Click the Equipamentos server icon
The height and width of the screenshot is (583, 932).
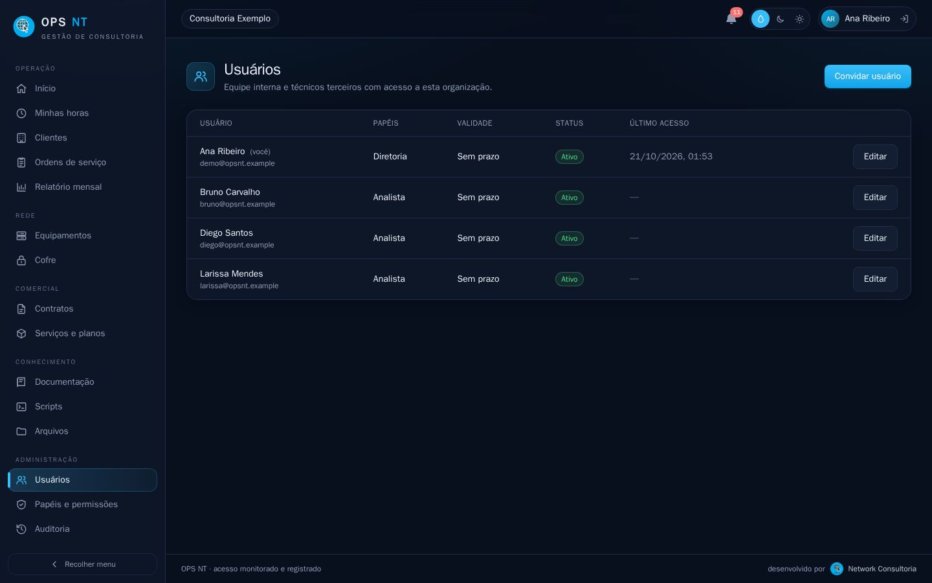(x=21, y=236)
